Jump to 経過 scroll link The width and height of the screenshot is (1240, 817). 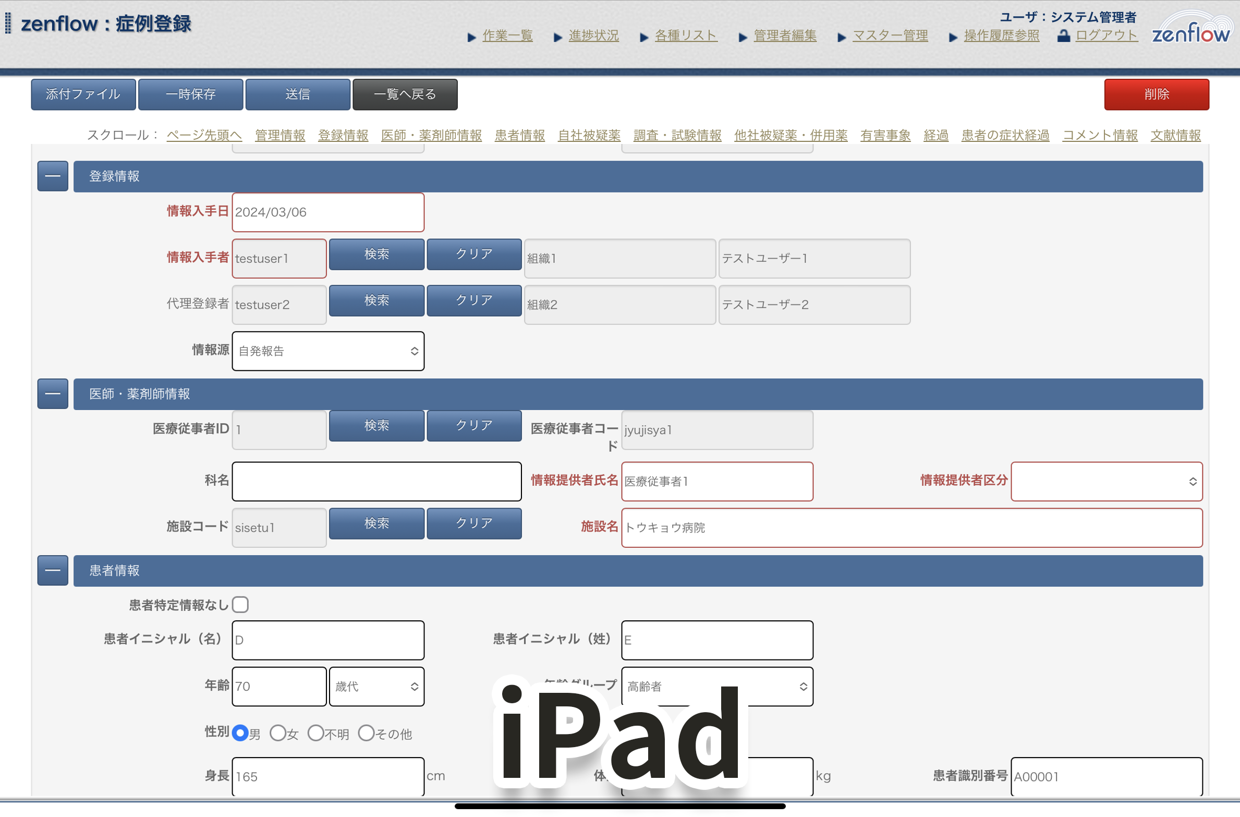point(936,135)
